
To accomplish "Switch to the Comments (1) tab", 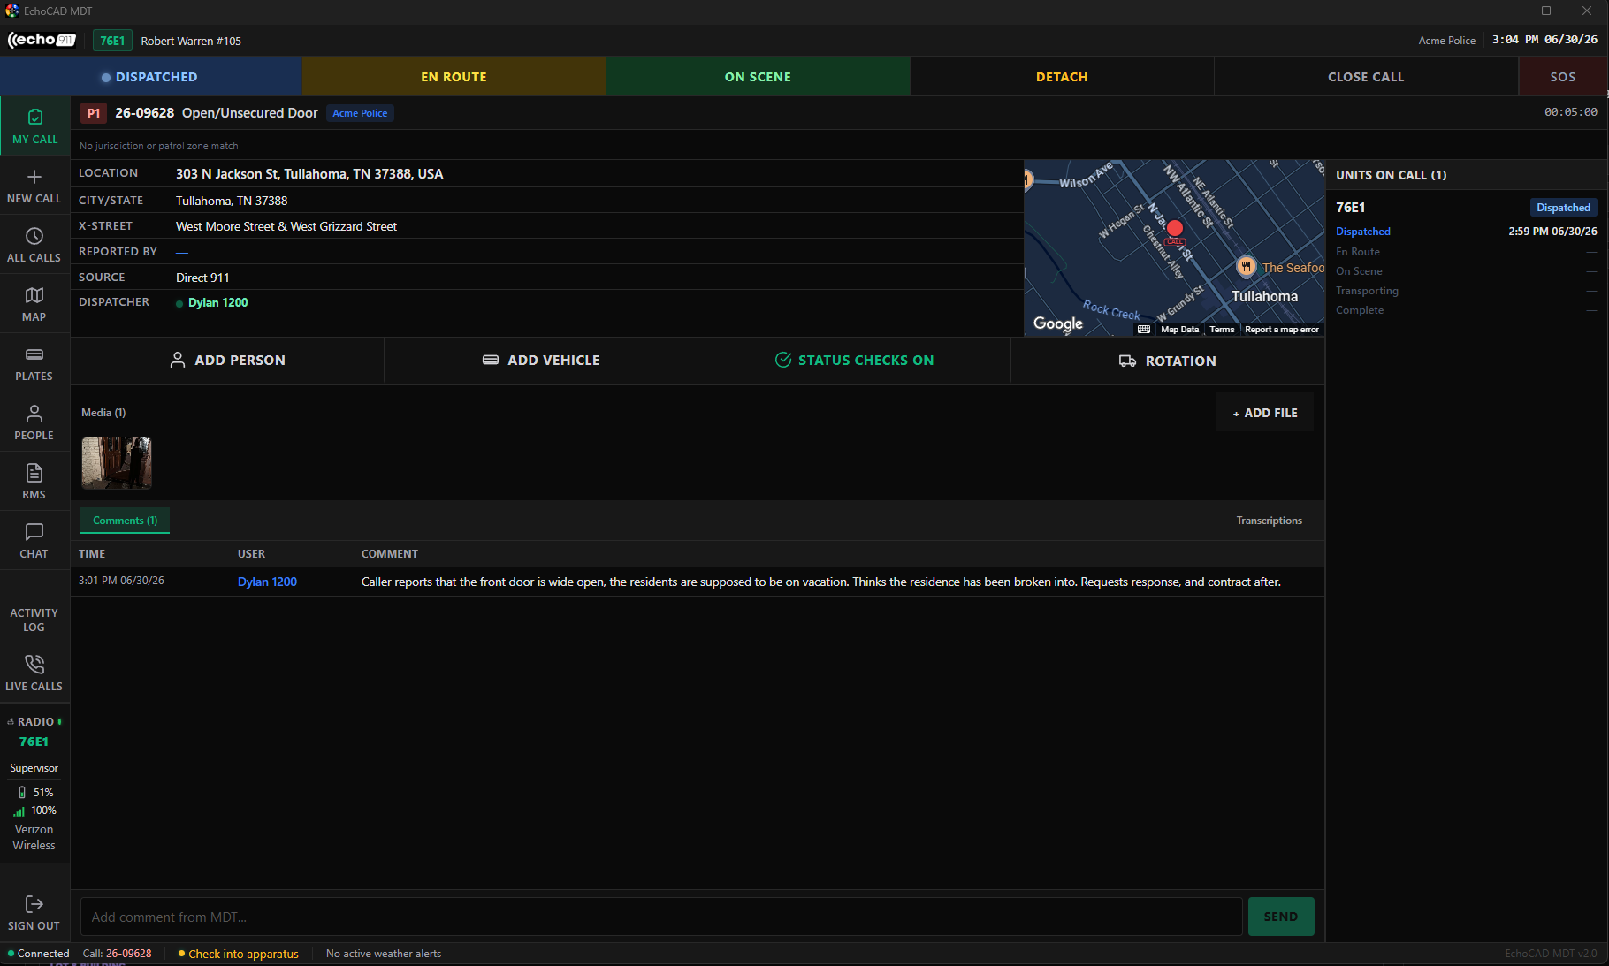I will point(125,521).
